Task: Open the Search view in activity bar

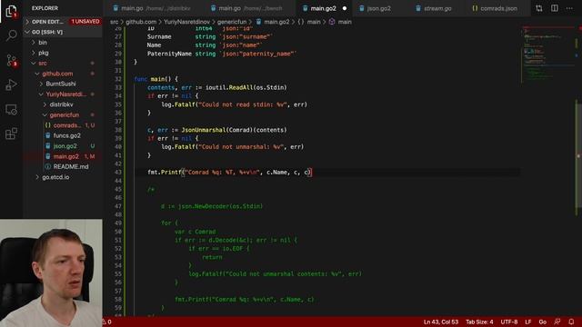Action: 12,35
